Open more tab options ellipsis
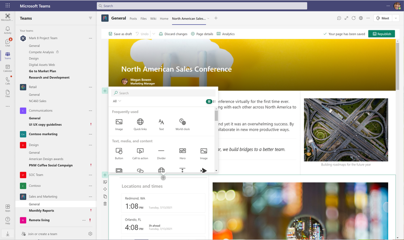The height and width of the screenshot is (240, 404). (368, 18)
